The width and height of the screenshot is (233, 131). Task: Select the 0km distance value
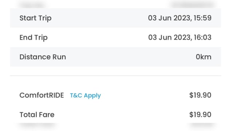[x=204, y=57]
